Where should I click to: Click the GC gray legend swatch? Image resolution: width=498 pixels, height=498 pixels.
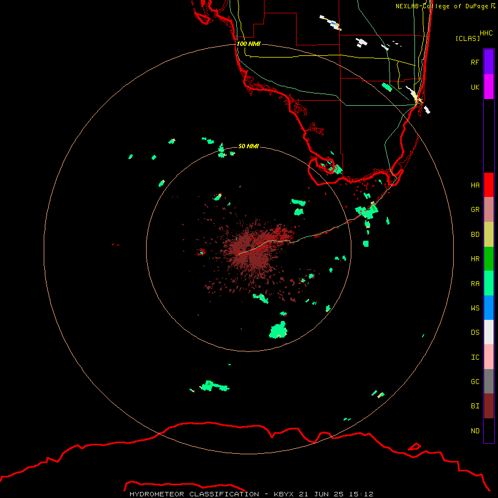(x=489, y=381)
